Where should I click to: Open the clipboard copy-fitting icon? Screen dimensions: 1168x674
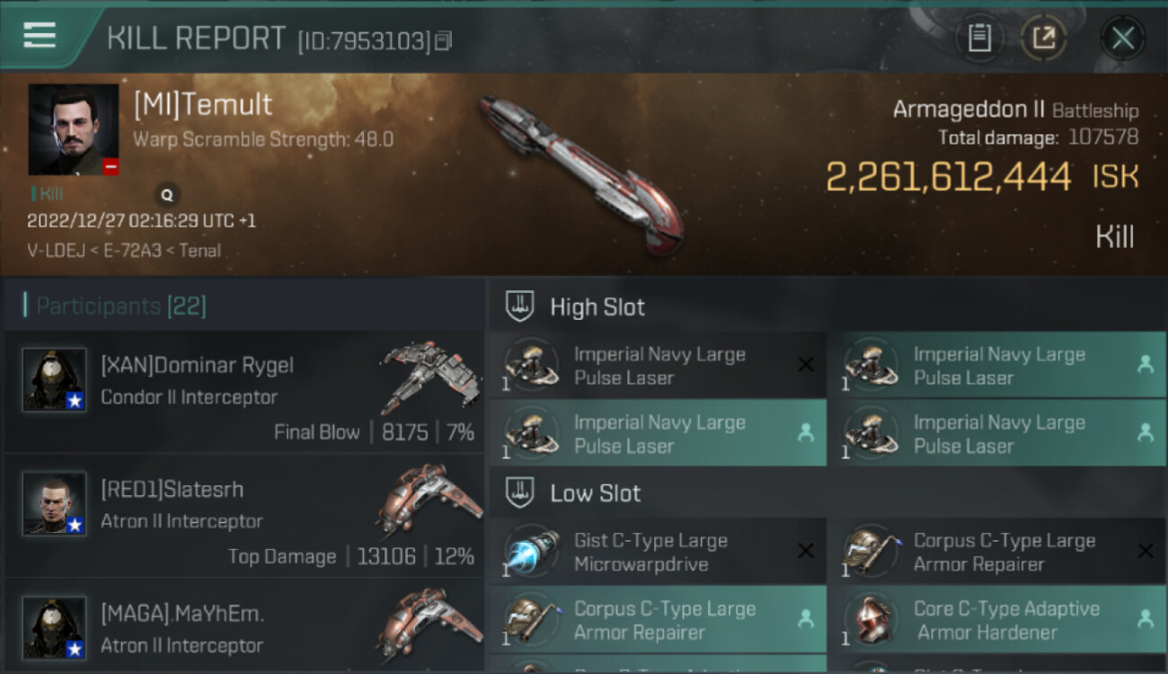pos(979,39)
